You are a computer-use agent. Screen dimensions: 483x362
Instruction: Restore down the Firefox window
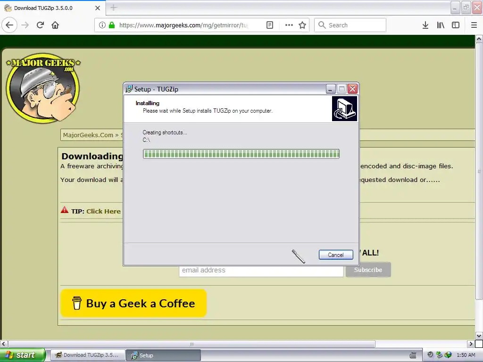(466, 8)
